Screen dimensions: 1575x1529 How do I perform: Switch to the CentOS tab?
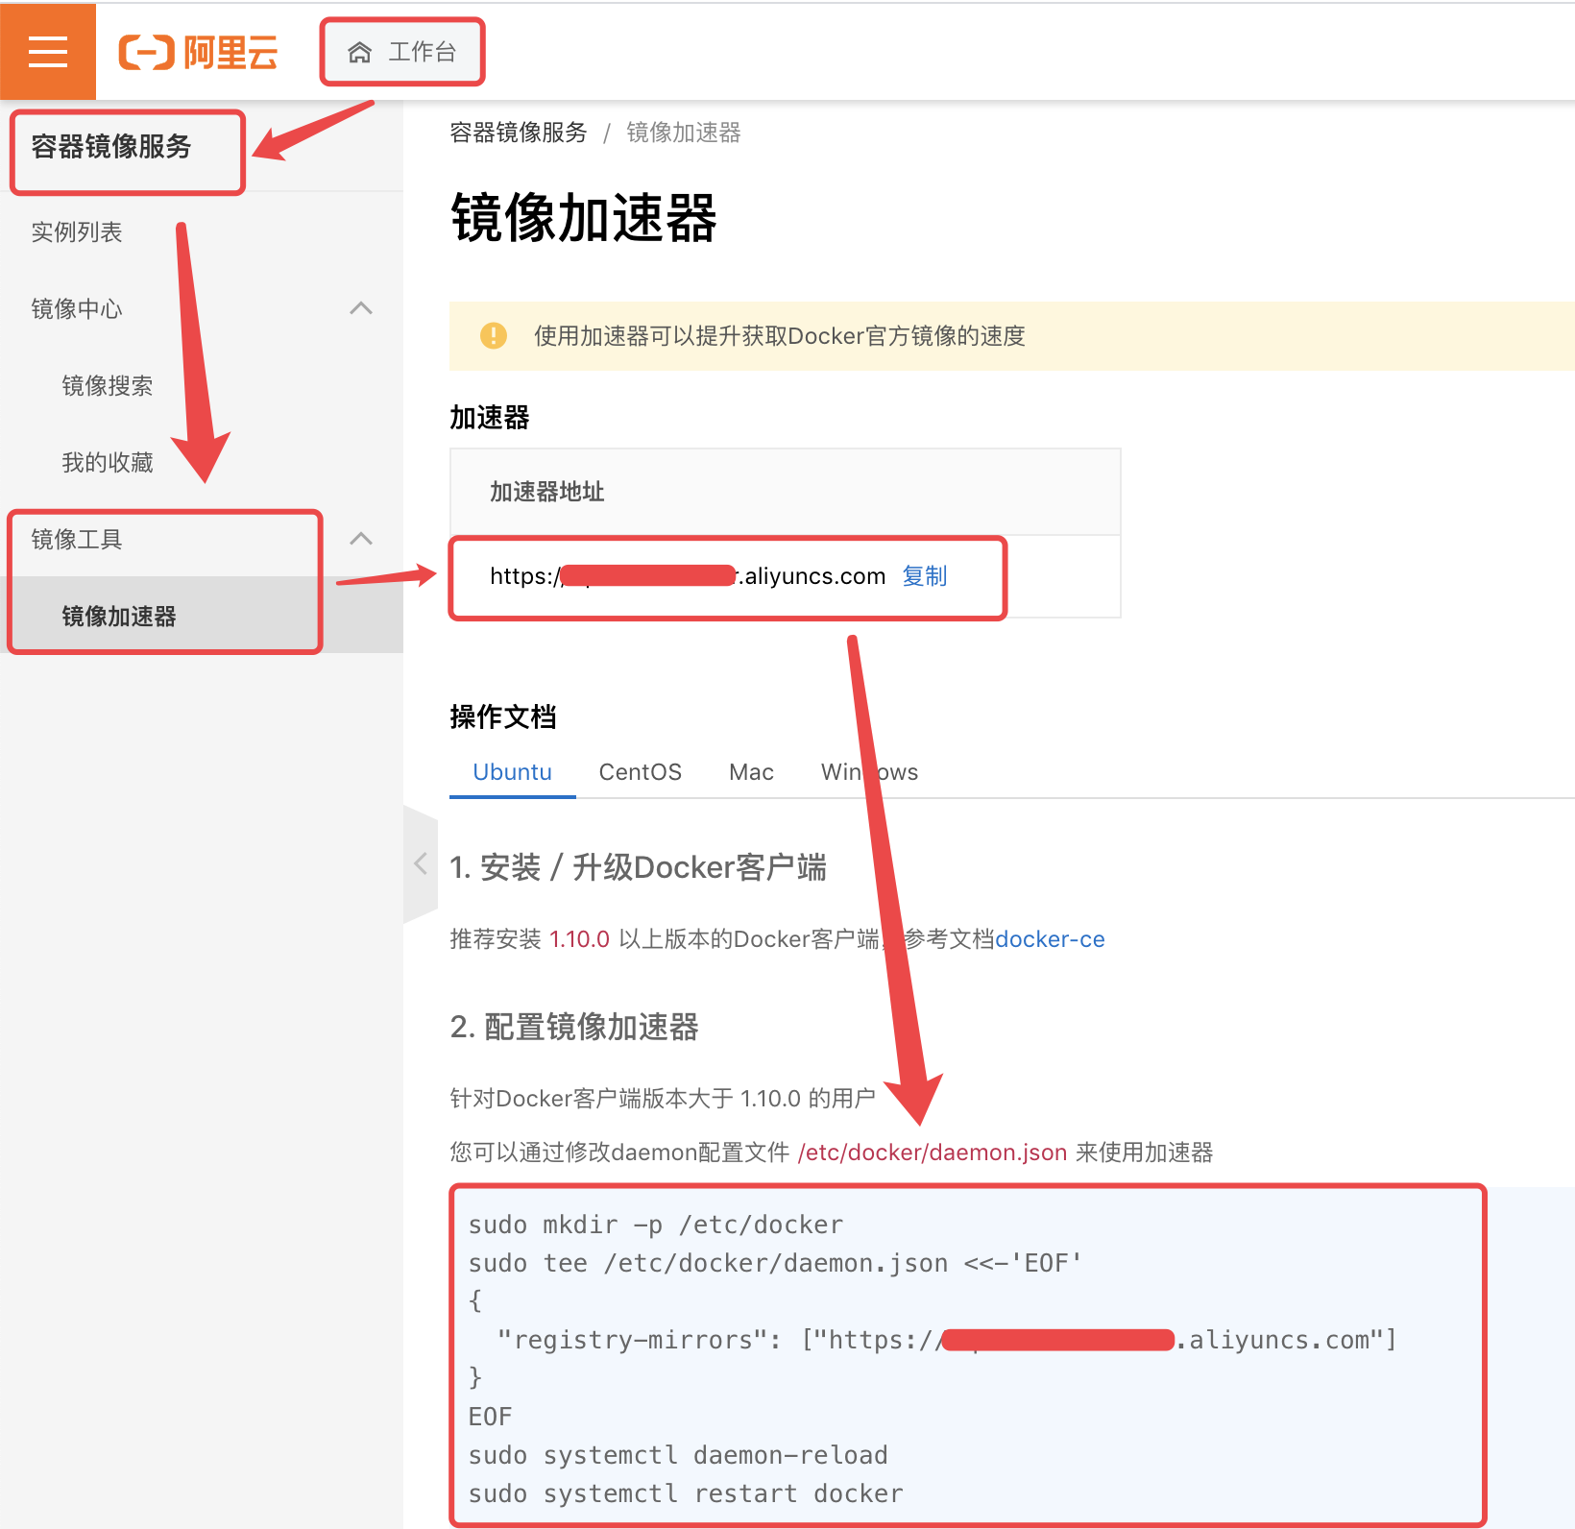pyautogui.click(x=641, y=772)
